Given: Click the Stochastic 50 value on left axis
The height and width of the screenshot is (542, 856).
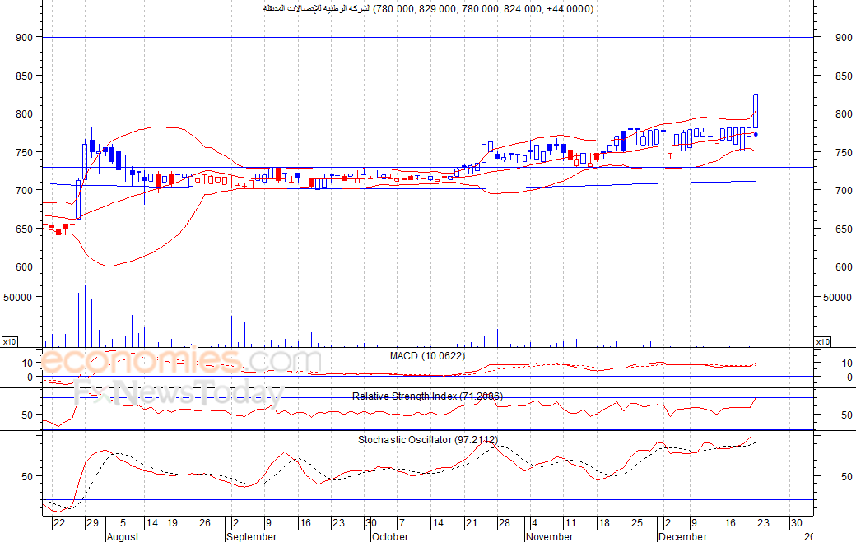Looking at the screenshot, I should coord(27,476).
